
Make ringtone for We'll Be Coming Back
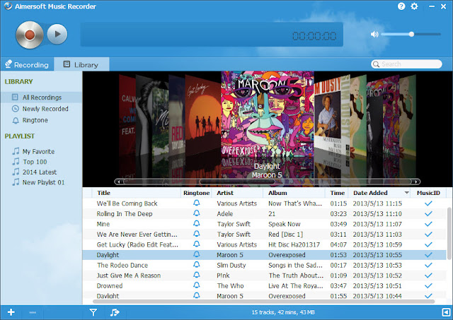pyautogui.click(x=197, y=203)
